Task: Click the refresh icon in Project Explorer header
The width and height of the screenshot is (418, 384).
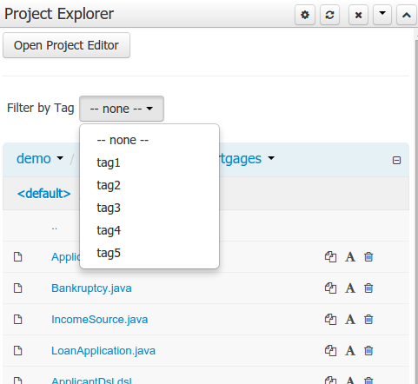Action: pos(329,15)
